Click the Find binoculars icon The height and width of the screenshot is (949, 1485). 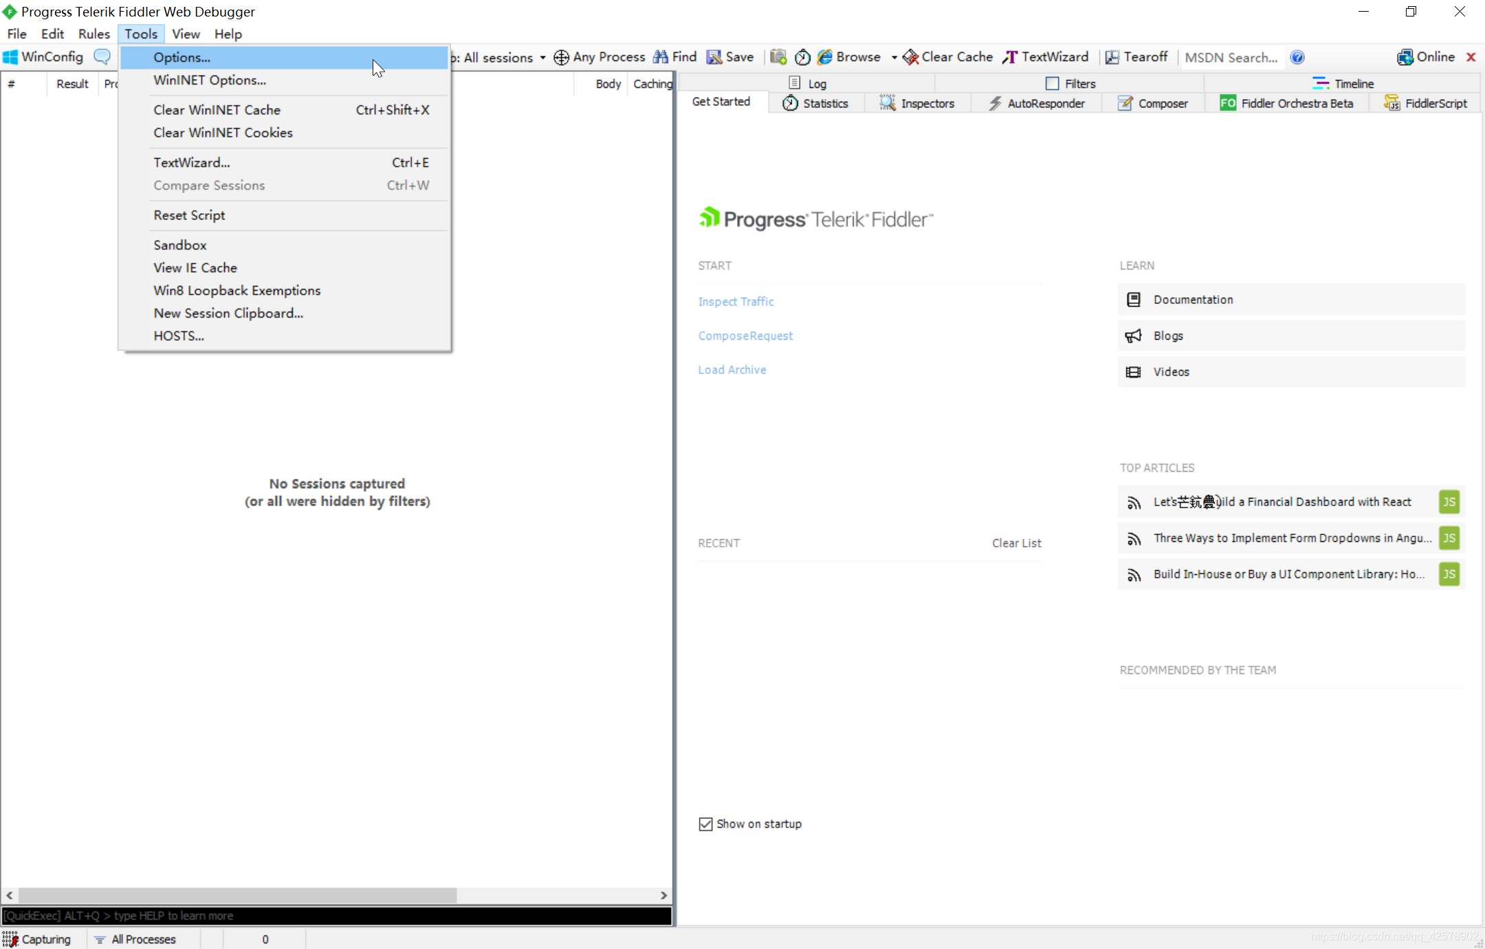[661, 57]
